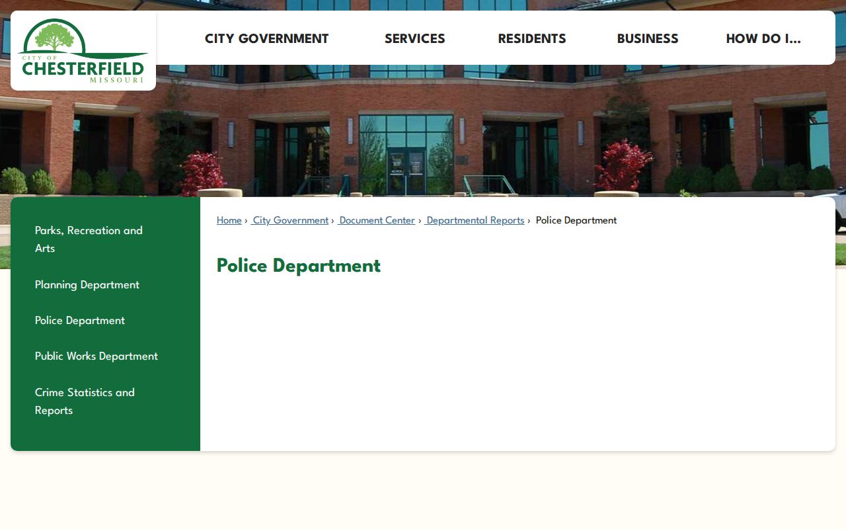Open the City Government menu
The height and width of the screenshot is (529, 846).
(x=266, y=38)
